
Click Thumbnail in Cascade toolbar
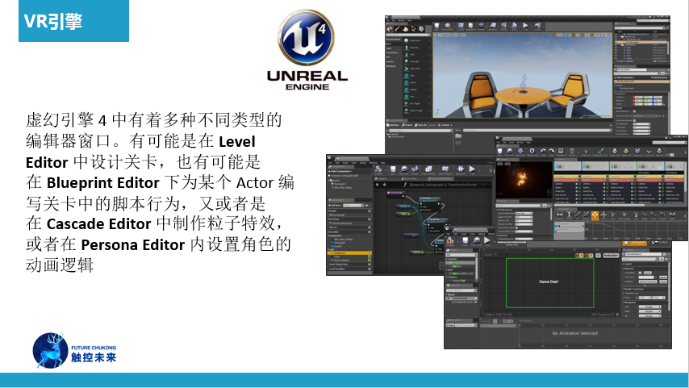(562, 152)
